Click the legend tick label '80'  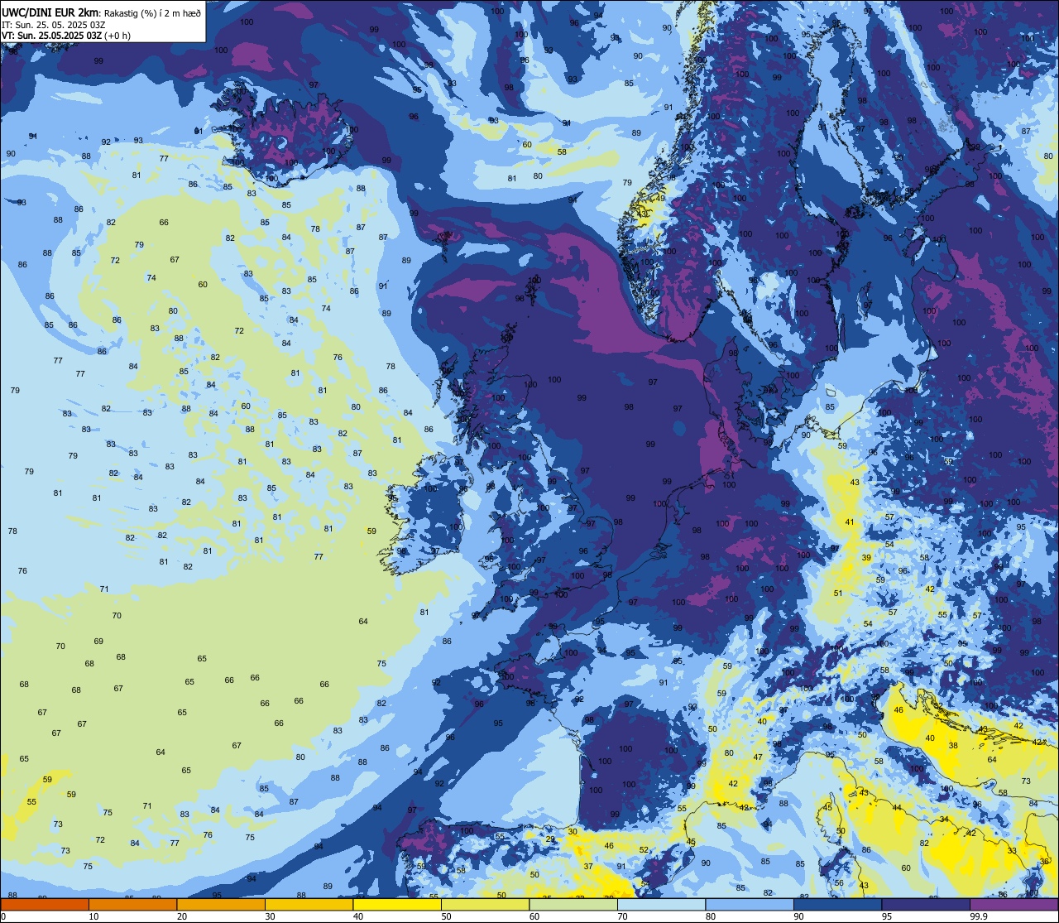coord(712,916)
